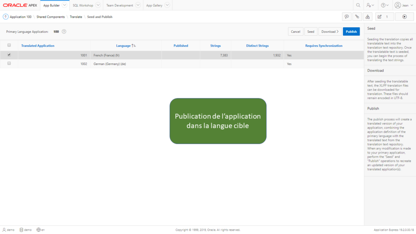Check the German (Germany) row checkbox
The image size is (416, 234).
[x=9, y=63]
